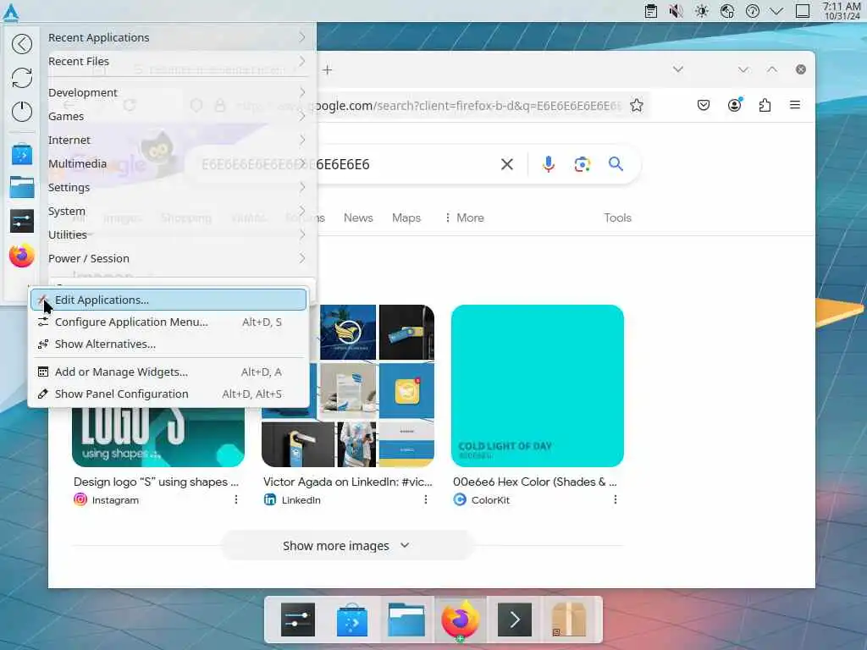Click the blue magnifier search button

[616, 163]
